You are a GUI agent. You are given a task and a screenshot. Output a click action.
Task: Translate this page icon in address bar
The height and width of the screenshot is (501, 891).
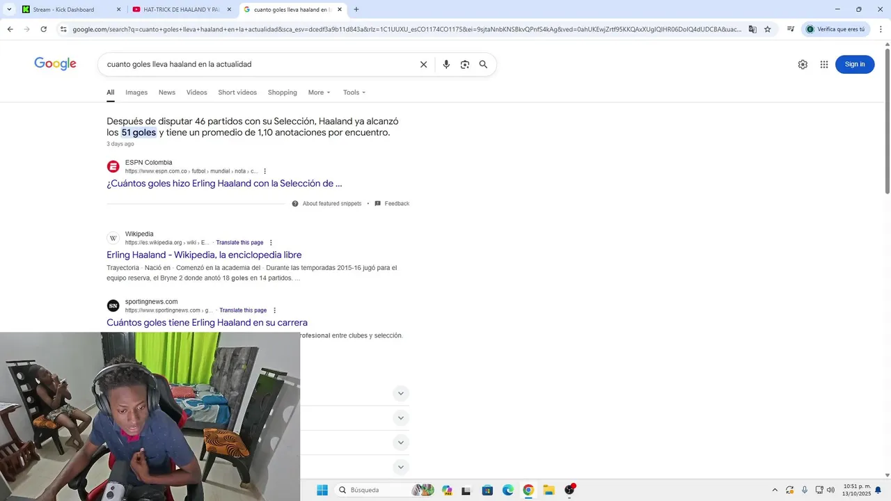pyautogui.click(x=752, y=29)
